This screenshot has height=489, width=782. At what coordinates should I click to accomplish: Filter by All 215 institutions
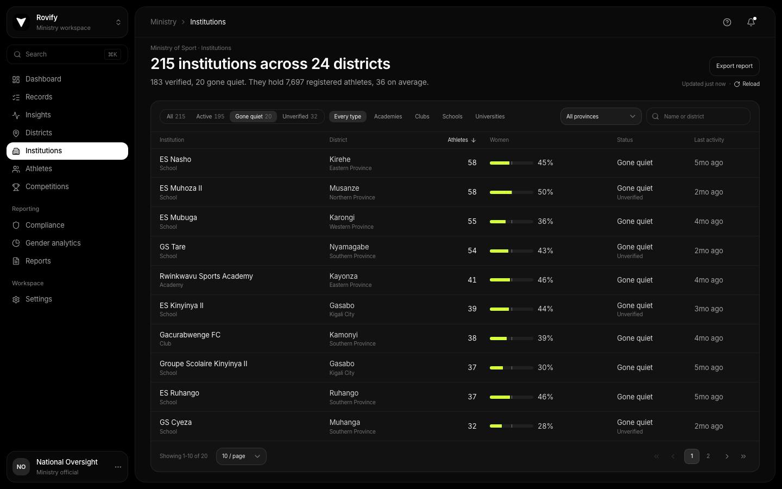point(176,117)
